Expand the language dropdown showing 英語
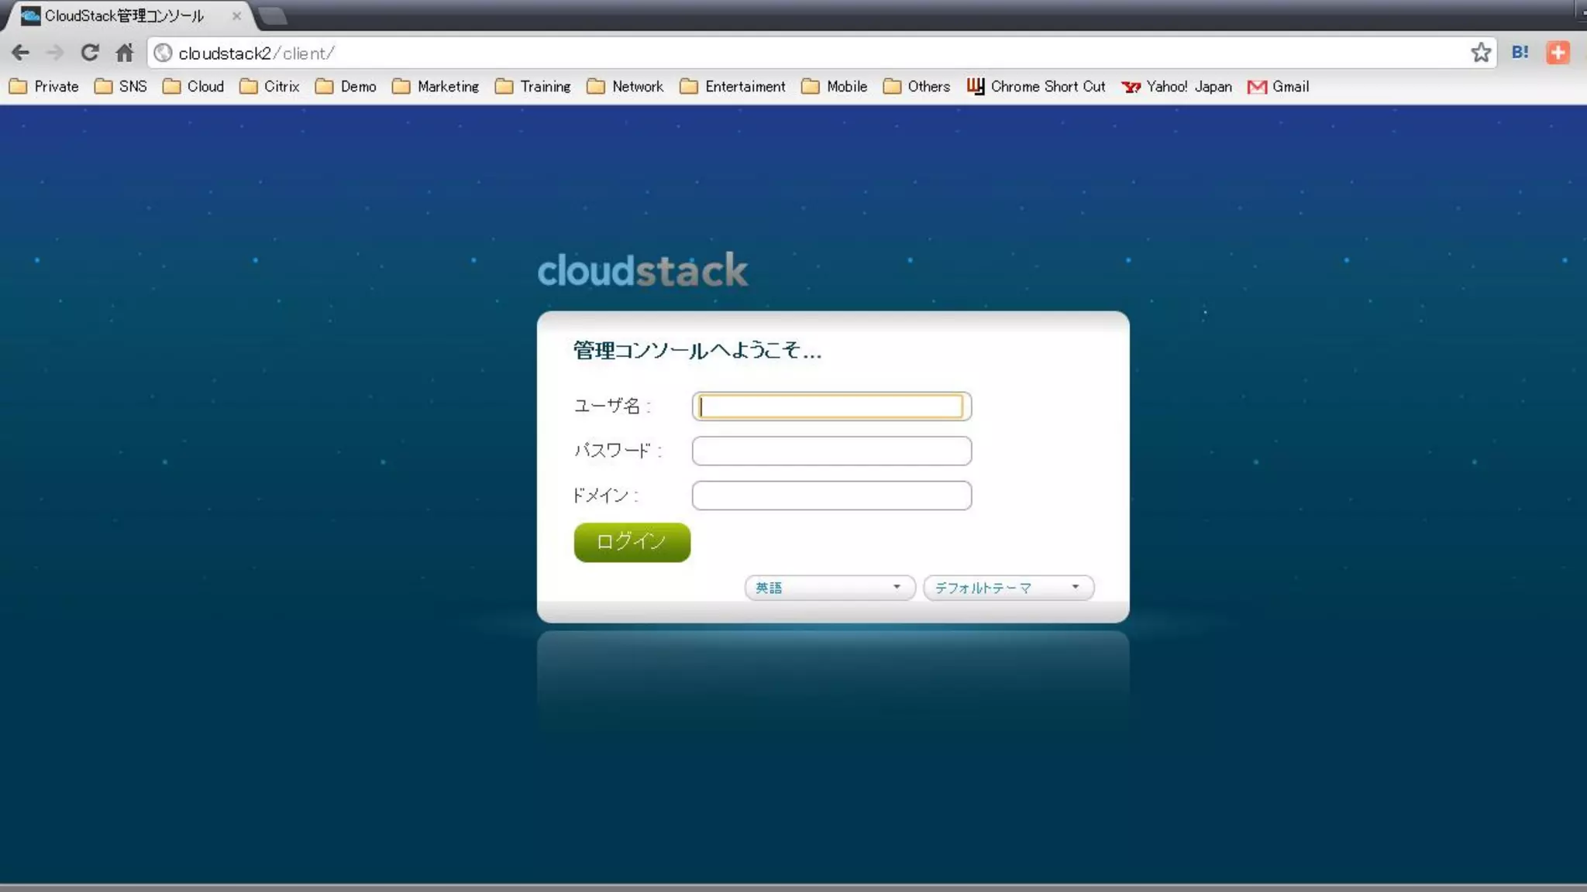The width and height of the screenshot is (1587, 892). [829, 588]
